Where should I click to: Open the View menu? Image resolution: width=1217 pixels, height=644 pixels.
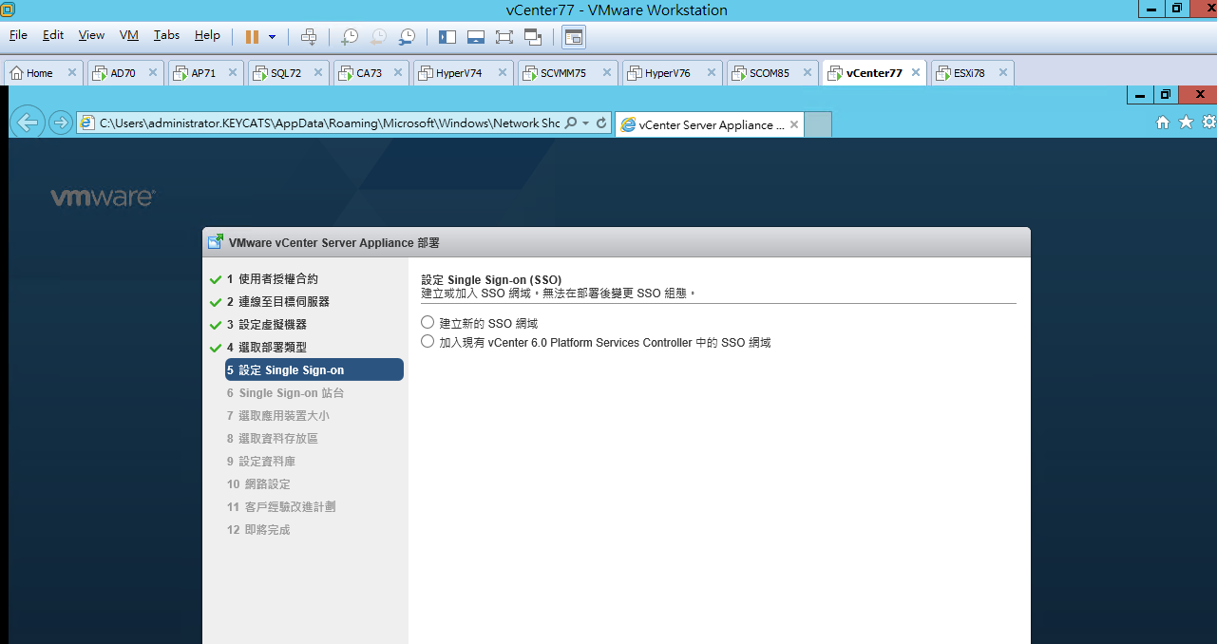(91, 35)
